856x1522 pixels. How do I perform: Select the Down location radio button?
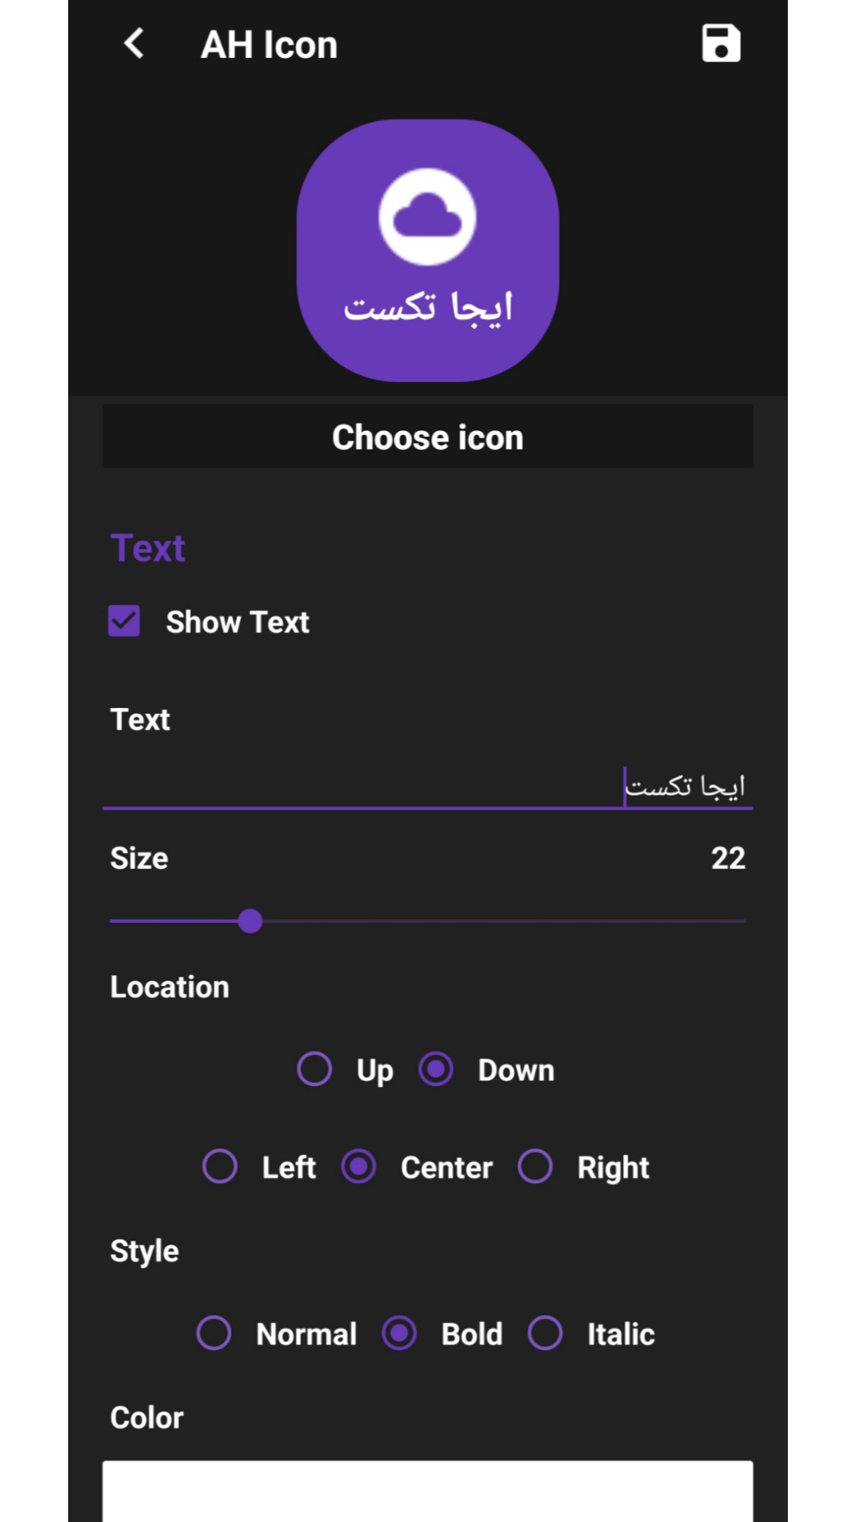coord(436,1069)
